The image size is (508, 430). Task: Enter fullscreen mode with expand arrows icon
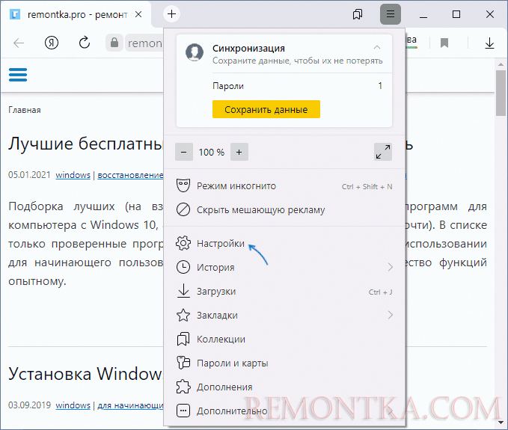(x=383, y=152)
